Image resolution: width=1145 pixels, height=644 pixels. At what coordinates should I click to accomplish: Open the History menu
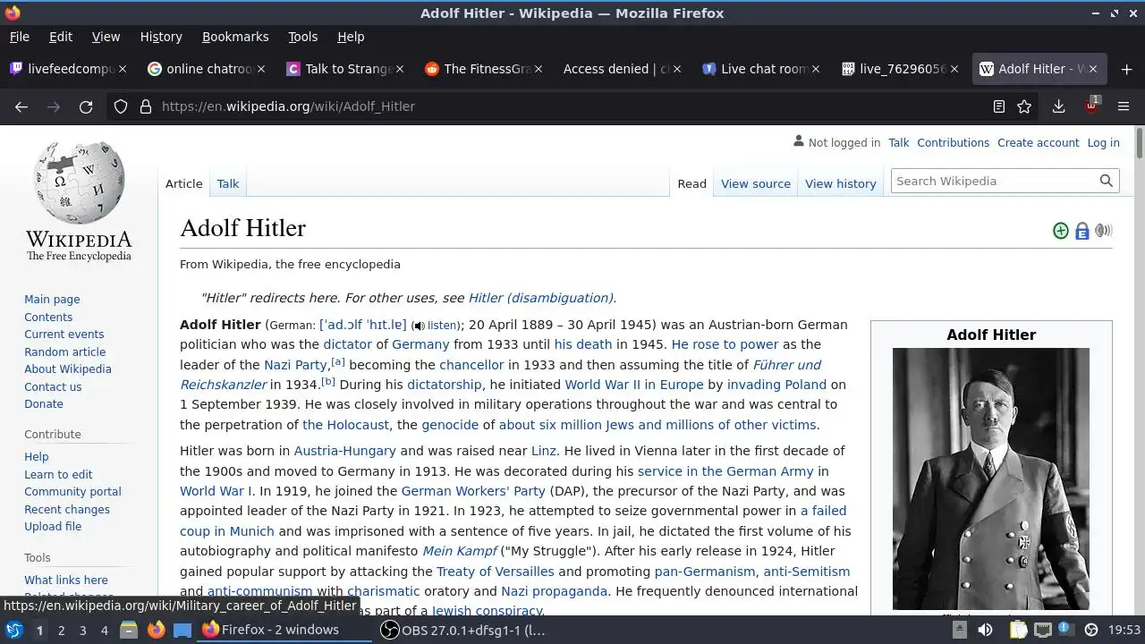161,37
